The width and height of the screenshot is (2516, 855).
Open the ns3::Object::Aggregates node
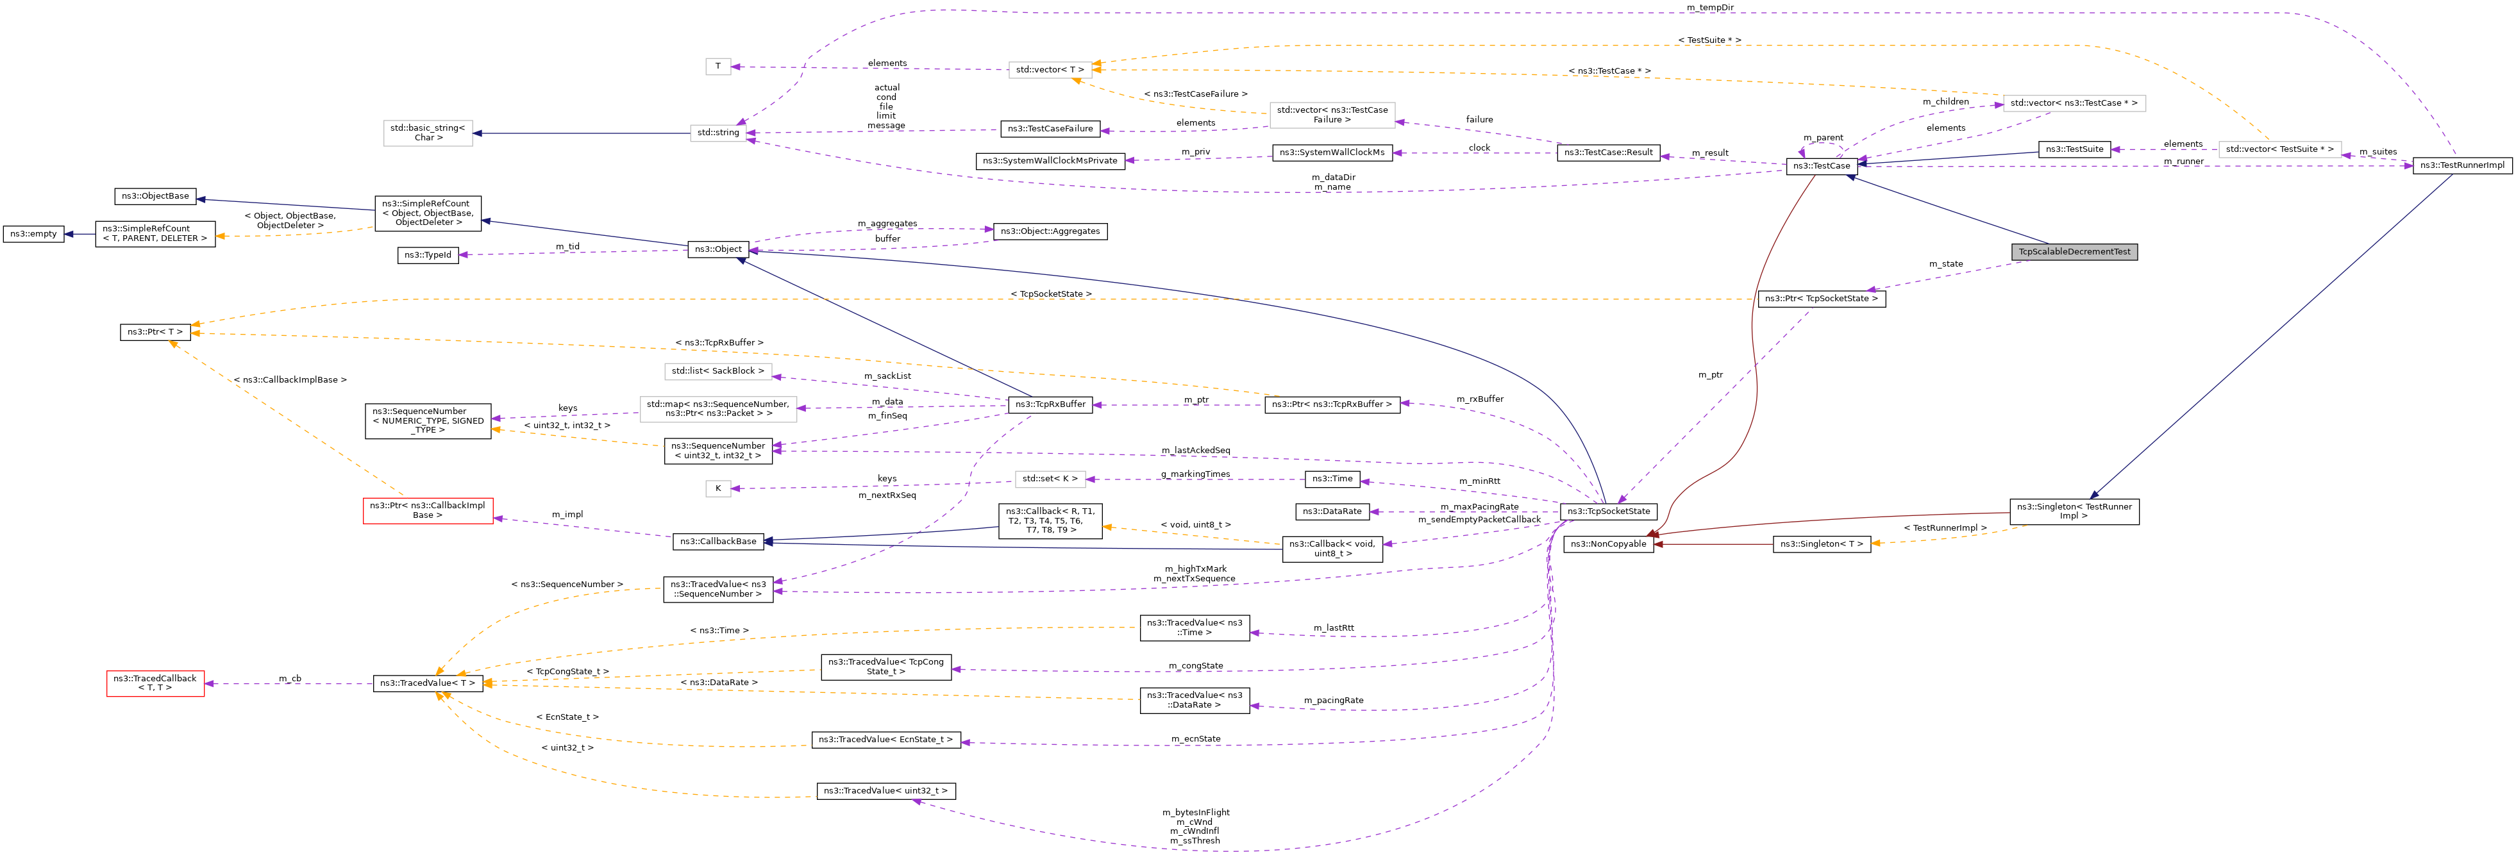(x=1050, y=231)
